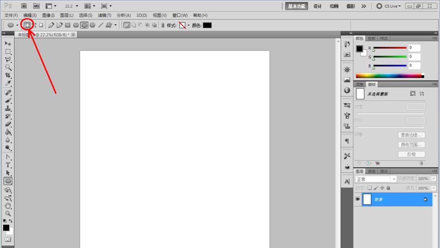The width and height of the screenshot is (440, 248).
Task: Delete mask using Masks panel trash icon
Action: point(421,163)
